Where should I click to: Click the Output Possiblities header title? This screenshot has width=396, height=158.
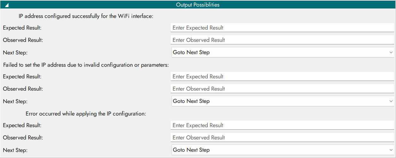(x=198, y=5)
